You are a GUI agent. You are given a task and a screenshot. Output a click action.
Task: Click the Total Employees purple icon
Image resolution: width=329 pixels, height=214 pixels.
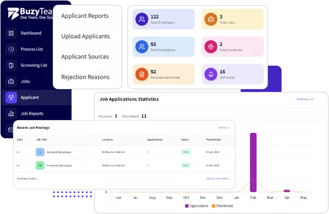pos(142,19)
